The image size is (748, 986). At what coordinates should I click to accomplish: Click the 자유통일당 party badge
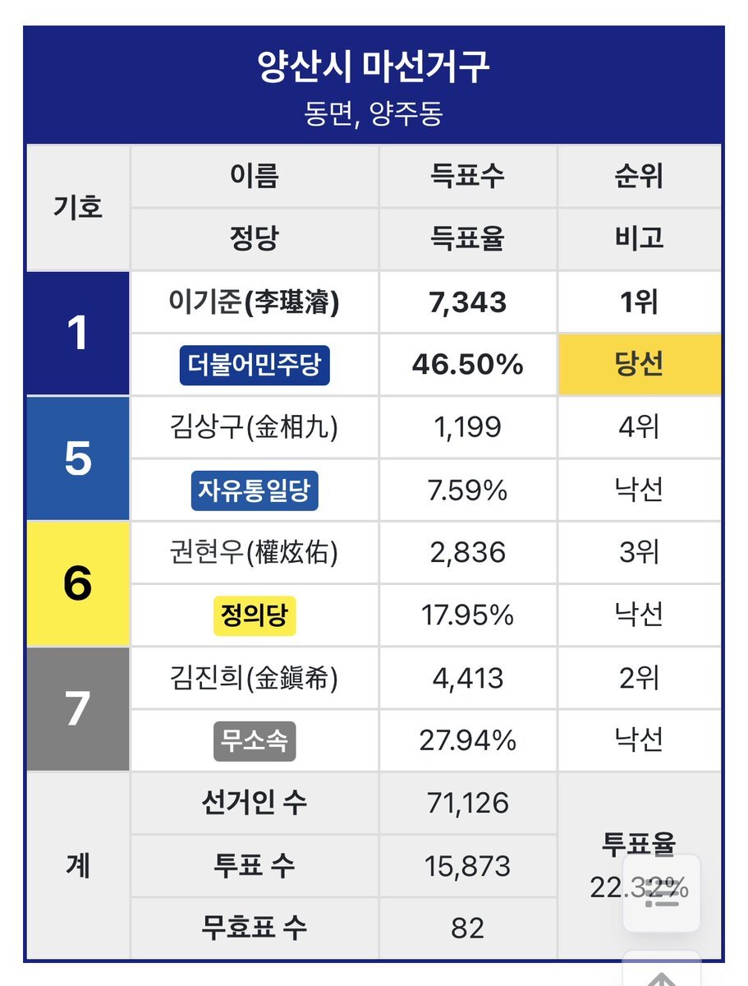[x=255, y=491]
